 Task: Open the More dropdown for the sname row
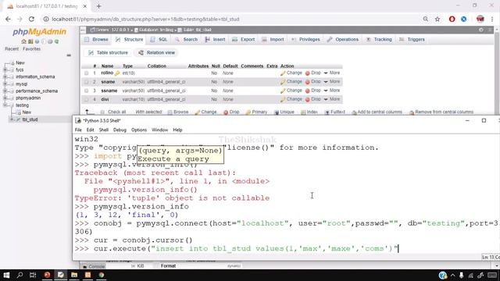click(331, 81)
